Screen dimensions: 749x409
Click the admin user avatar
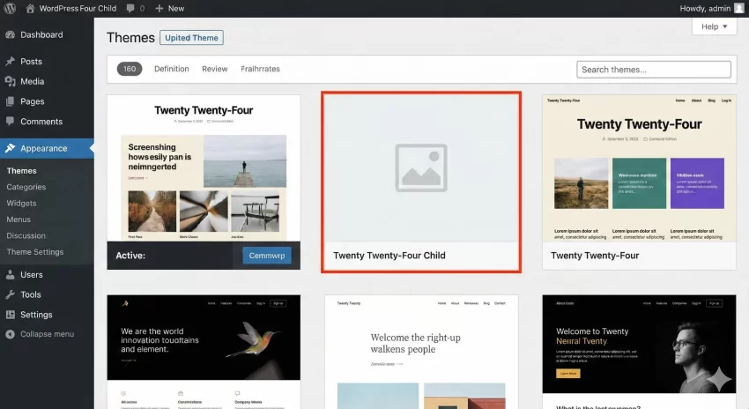[739, 8]
